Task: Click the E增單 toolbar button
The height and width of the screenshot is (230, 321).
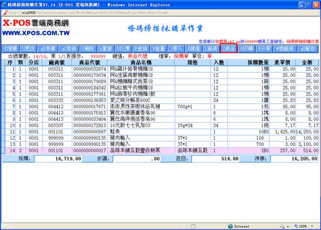Action: (11, 49)
